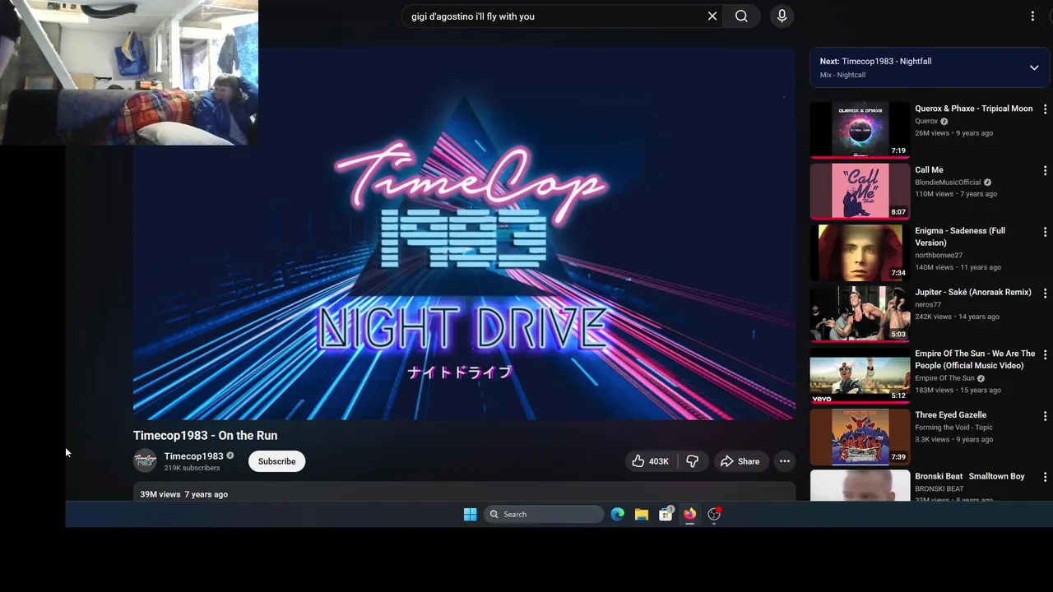Open Querox & Phaxe Tripical Moon thumbnail

point(860,129)
